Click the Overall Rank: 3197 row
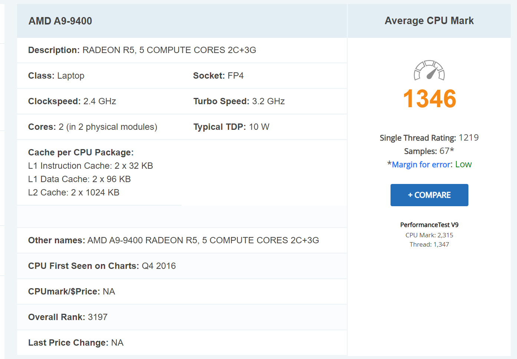This screenshot has height=359, width=517. pos(182,317)
